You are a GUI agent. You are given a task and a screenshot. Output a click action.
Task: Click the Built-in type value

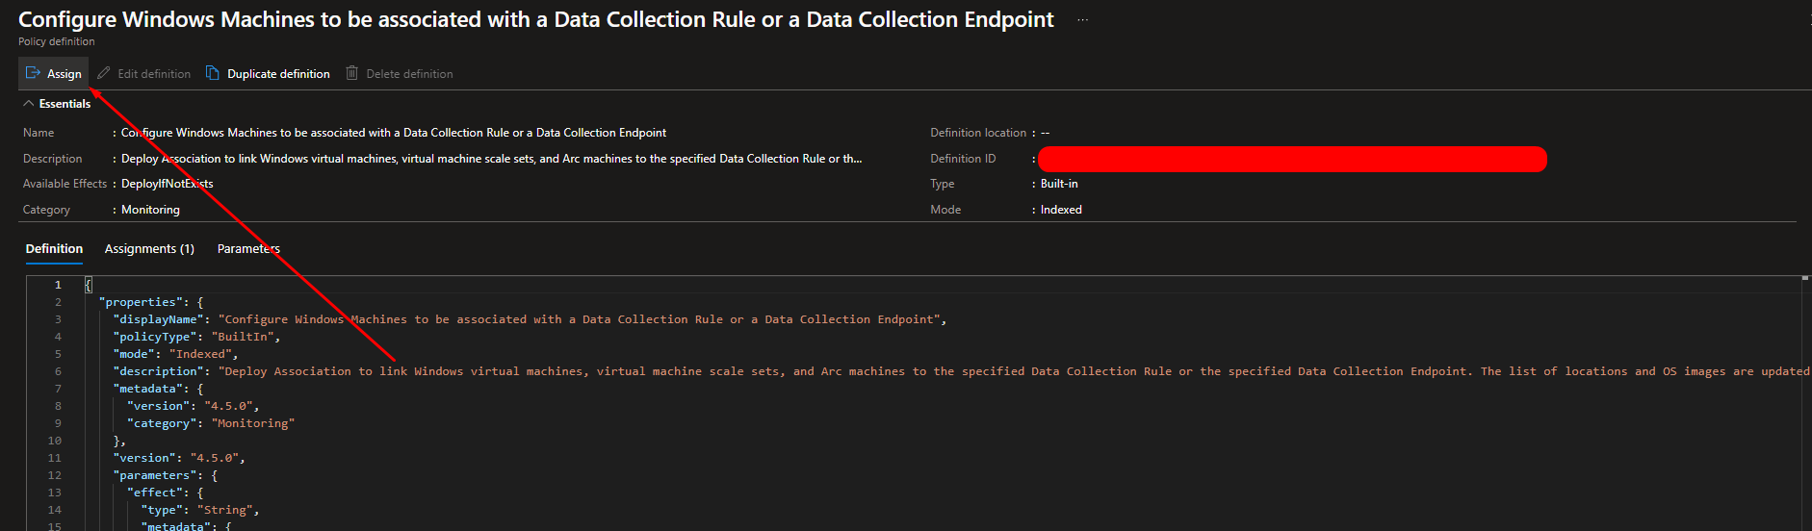tap(1059, 184)
